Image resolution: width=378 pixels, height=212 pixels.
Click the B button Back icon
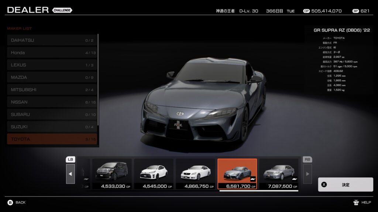tap(10, 202)
